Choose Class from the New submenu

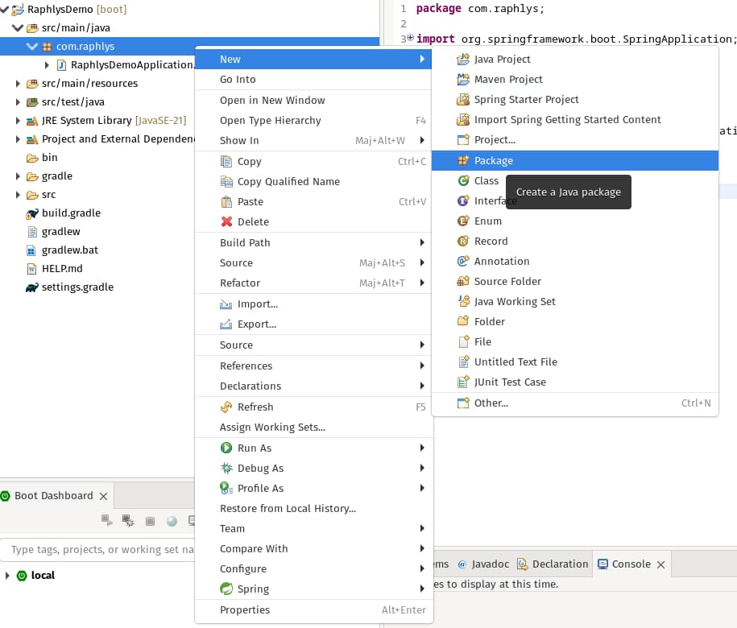pos(486,180)
